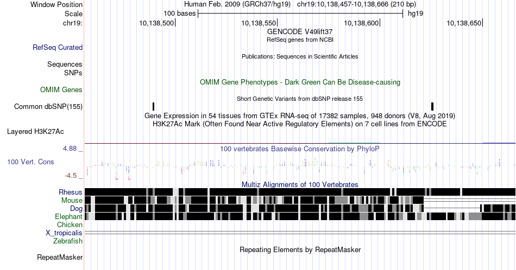Click the 100 Vert. Cons track label
The width and height of the screenshot is (516, 270).
[30, 162]
